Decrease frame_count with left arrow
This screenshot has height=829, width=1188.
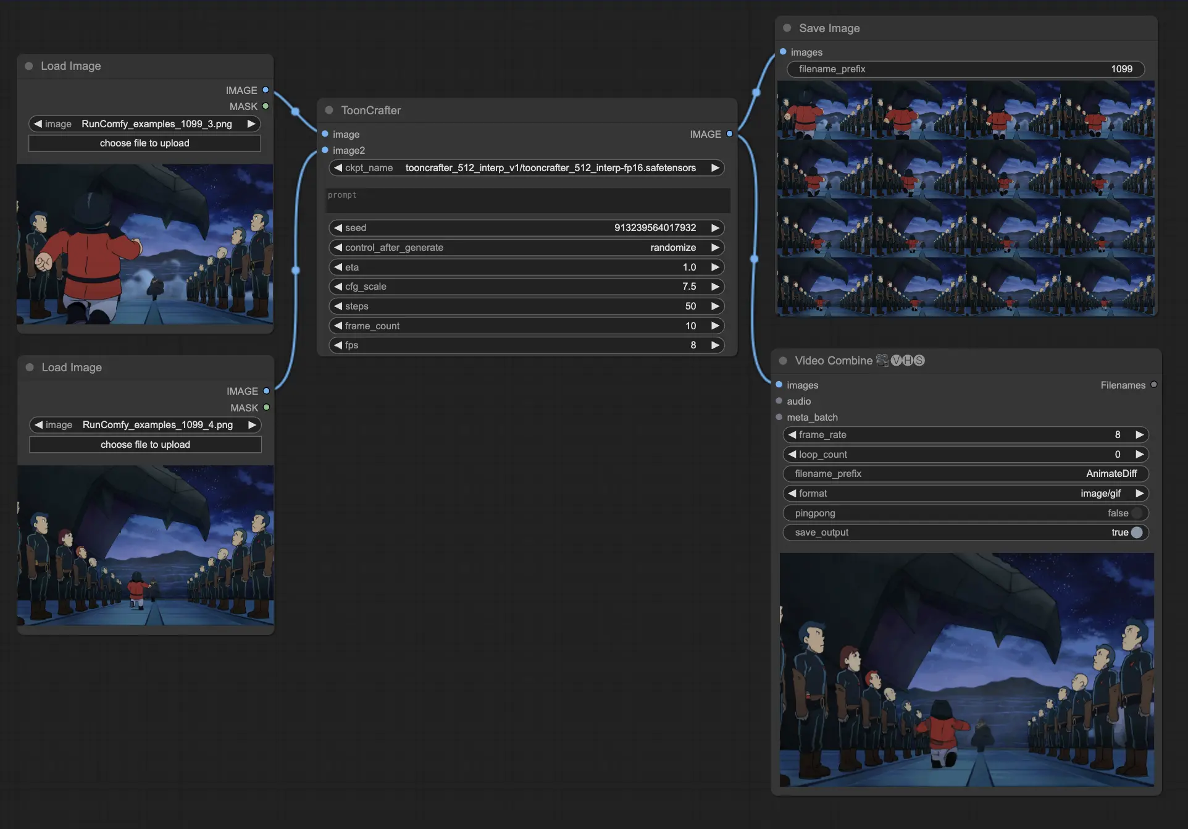tap(338, 326)
